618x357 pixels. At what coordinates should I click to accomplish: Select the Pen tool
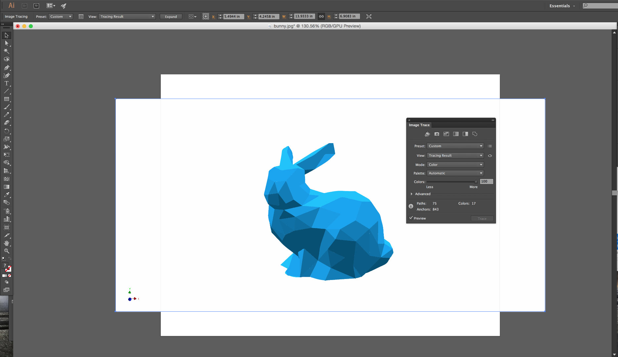coord(7,67)
